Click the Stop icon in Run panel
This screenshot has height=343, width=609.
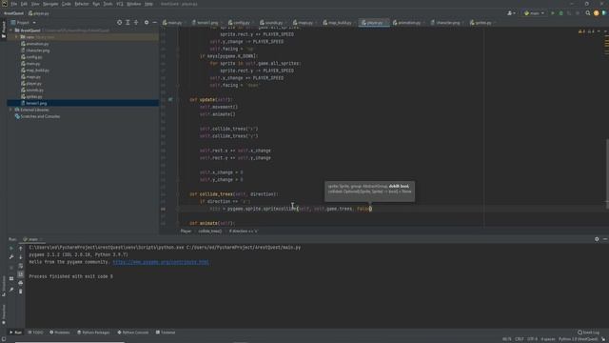click(11, 268)
